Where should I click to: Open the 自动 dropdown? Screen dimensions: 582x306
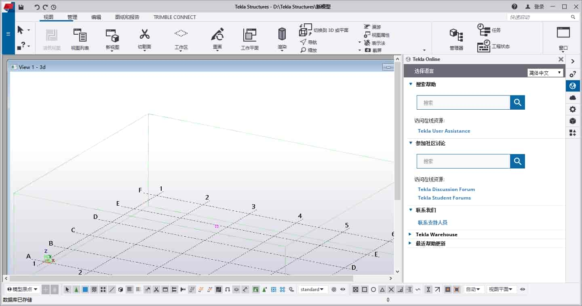coord(474,289)
